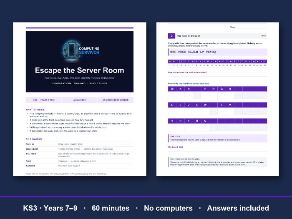Click the 'Answers' row label

pos(30,166)
